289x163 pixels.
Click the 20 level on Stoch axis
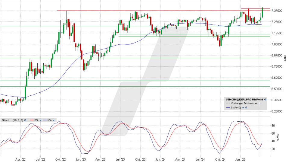tap(273, 149)
